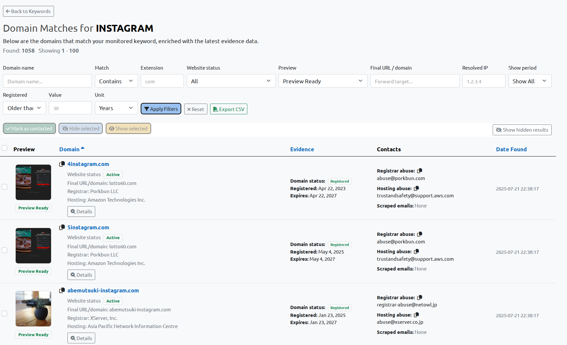Copy hosting abuse email for 5instagram.com
Image resolution: width=567 pixels, height=345 pixels.
pyautogui.click(x=416, y=251)
